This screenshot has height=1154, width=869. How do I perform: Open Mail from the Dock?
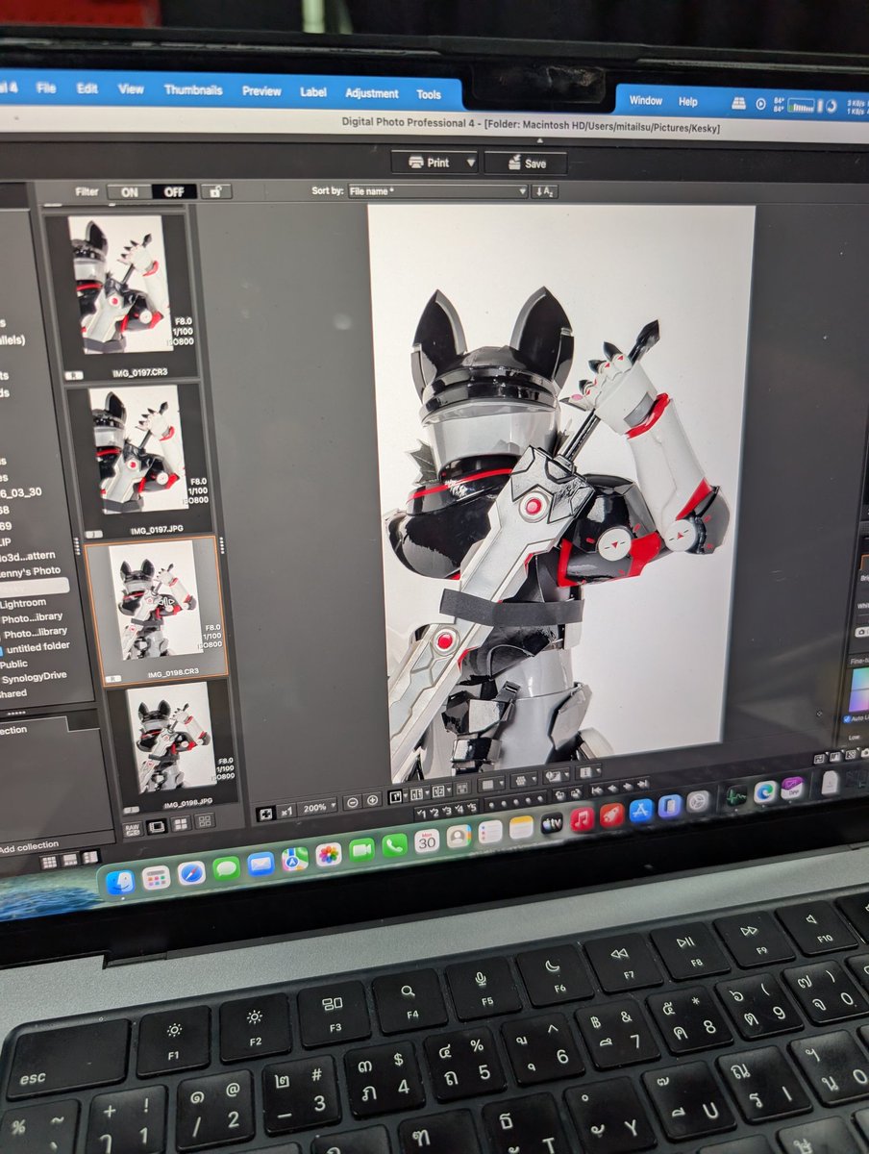pos(261,864)
